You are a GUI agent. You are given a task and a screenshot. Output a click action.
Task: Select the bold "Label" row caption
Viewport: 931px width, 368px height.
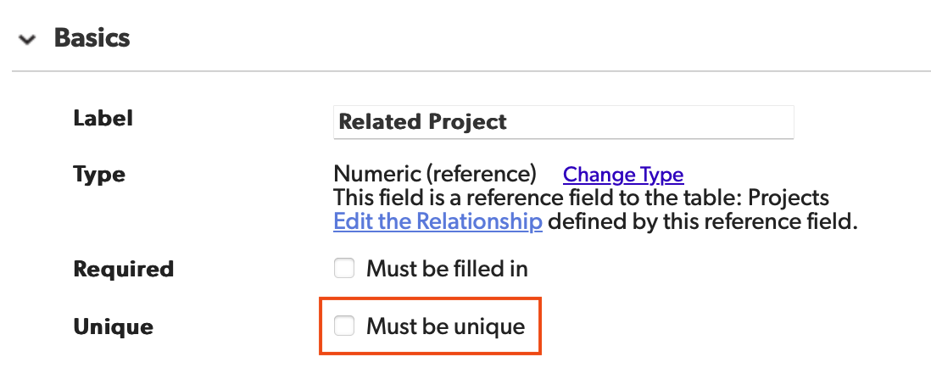[x=103, y=118]
